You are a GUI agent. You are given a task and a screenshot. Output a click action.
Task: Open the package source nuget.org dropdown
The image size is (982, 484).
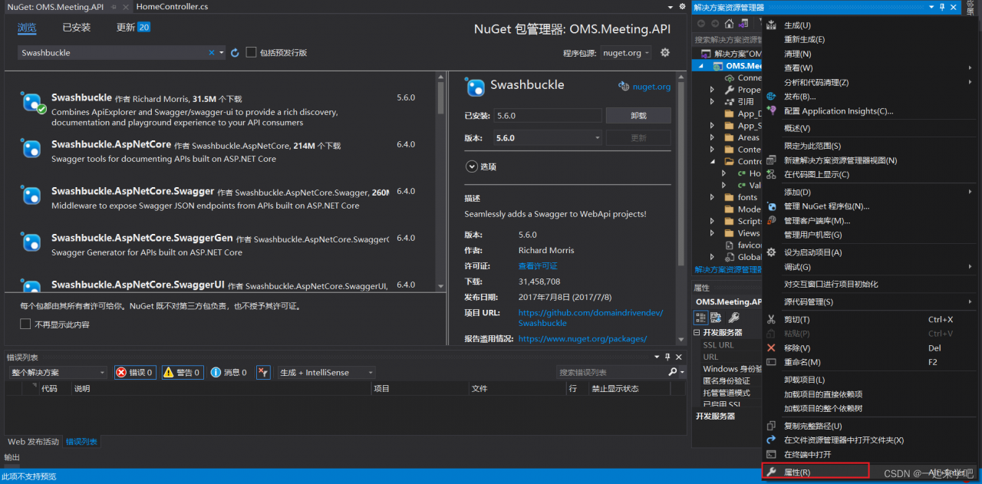(626, 53)
